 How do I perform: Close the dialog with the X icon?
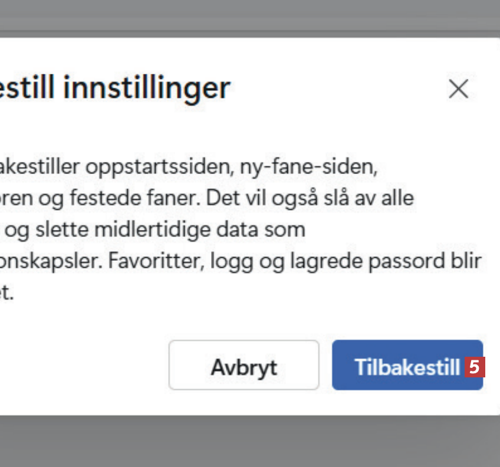pyautogui.click(x=458, y=89)
